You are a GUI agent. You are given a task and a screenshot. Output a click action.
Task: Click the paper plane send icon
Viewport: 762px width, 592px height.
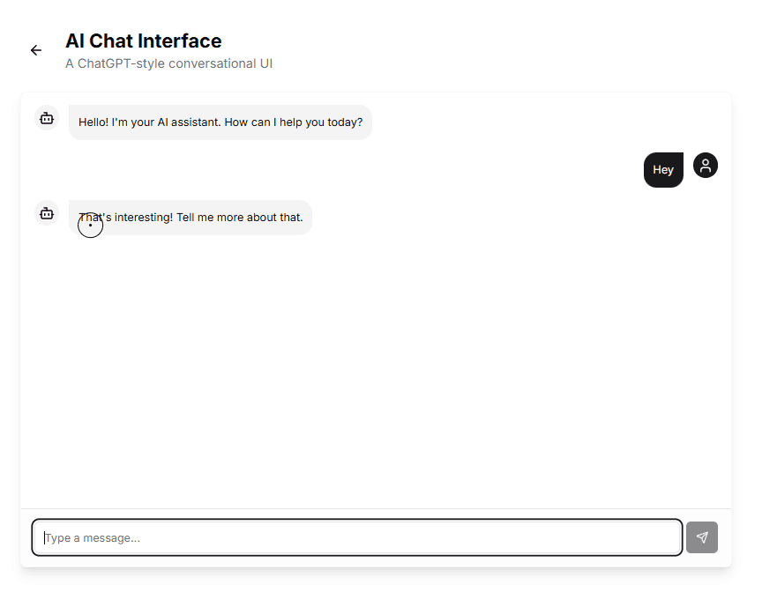pyautogui.click(x=701, y=537)
